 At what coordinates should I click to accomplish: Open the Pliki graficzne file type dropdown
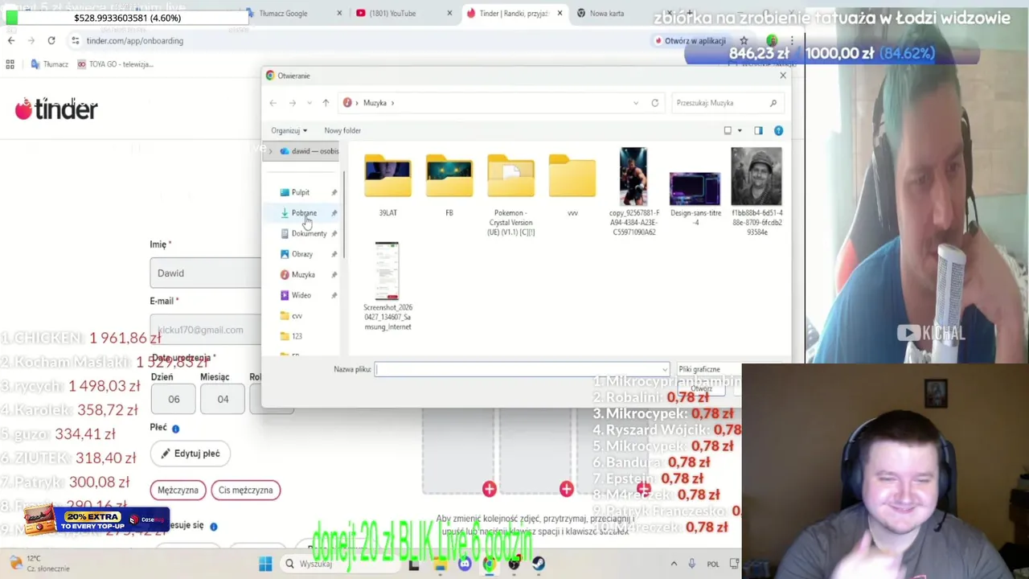tap(708, 369)
